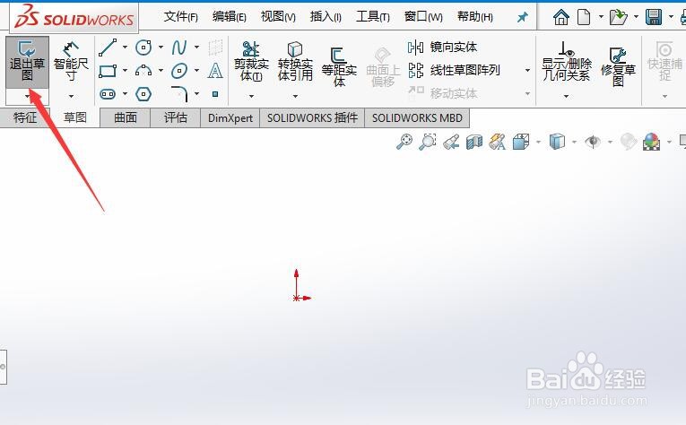This screenshot has width=686, height=425.
Task: Click the Previous View icon
Action: 451,142
